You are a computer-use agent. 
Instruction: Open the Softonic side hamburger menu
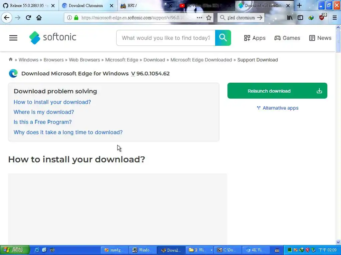[x=13, y=38]
